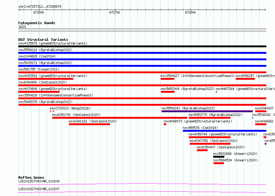Open nsv6341161 Sedlazeck2020 label
The height and width of the screenshot is (196, 275).
pyautogui.click(x=93, y=121)
